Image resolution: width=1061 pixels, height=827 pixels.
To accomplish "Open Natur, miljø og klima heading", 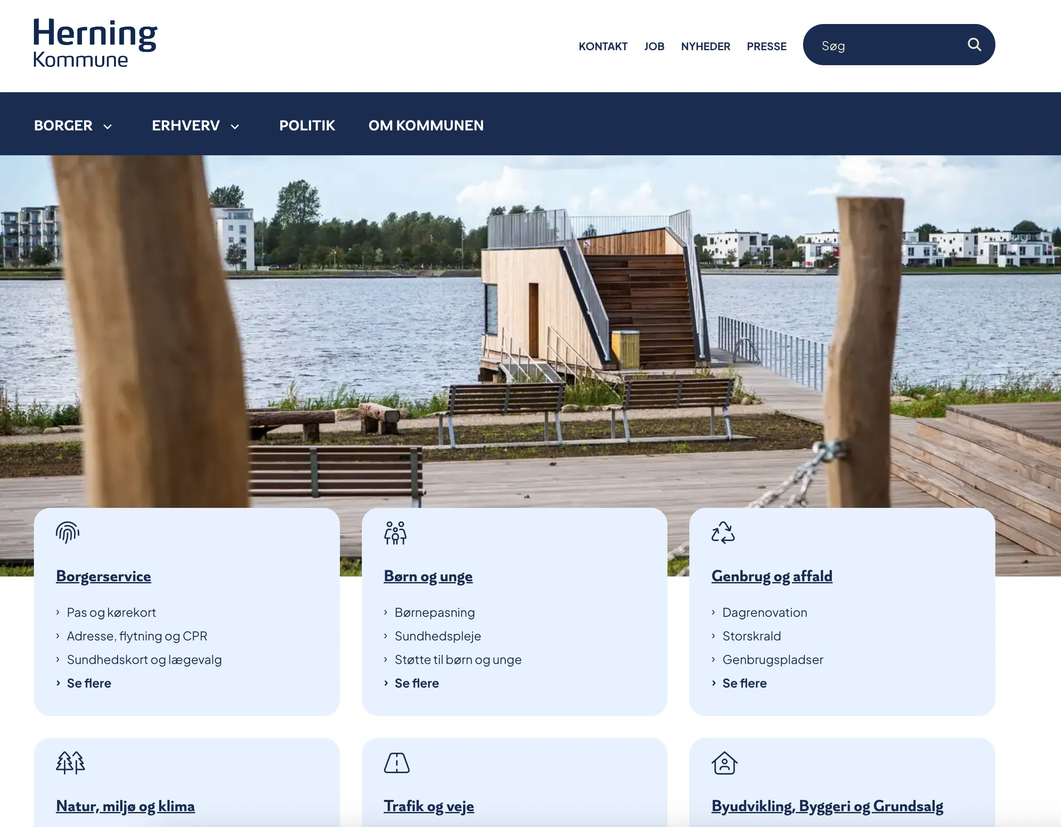I will pos(125,806).
